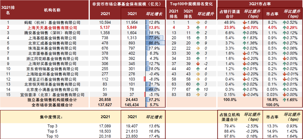This screenshot has height=139, width=303.
Task: Click the green up arrow next to 1.65% total
Action: [285, 100]
